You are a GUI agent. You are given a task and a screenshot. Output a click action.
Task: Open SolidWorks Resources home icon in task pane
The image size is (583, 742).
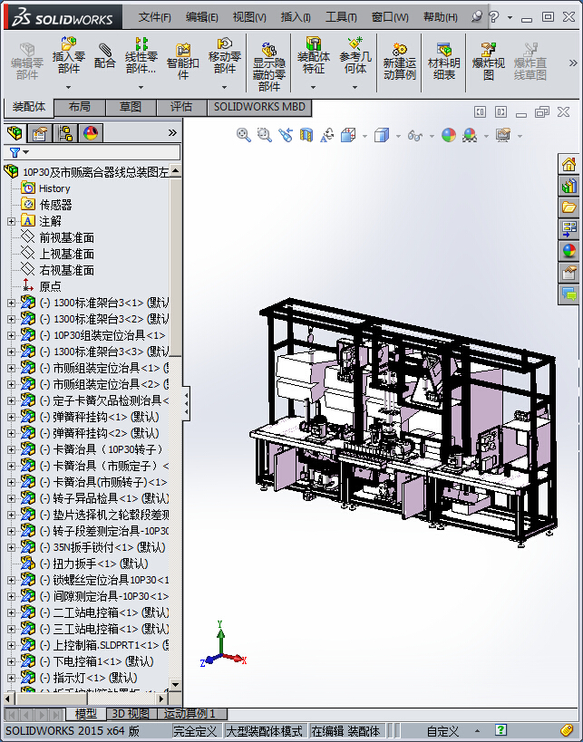pyautogui.click(x=568, y=164)
